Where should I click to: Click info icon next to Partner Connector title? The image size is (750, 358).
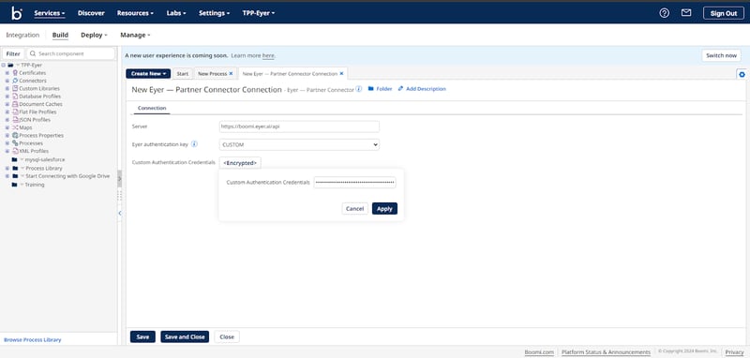pos(359,89)
